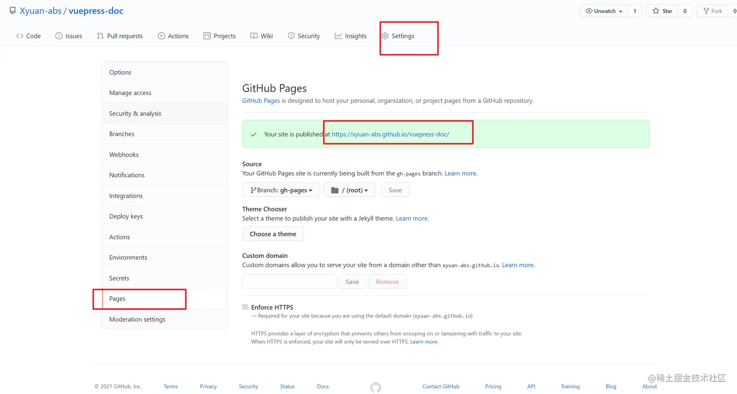Focus the custom domain input field
Viewport: 737px width, 394px height.
[289, 281]
